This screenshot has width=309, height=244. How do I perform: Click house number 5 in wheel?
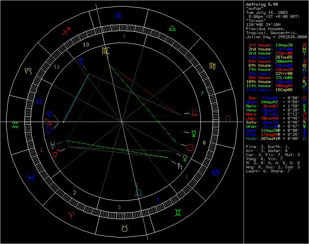187,177
